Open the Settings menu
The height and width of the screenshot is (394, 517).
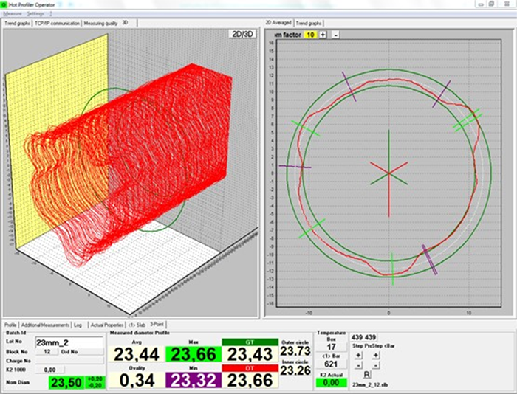pyautogui.click(x=35, y=13)
